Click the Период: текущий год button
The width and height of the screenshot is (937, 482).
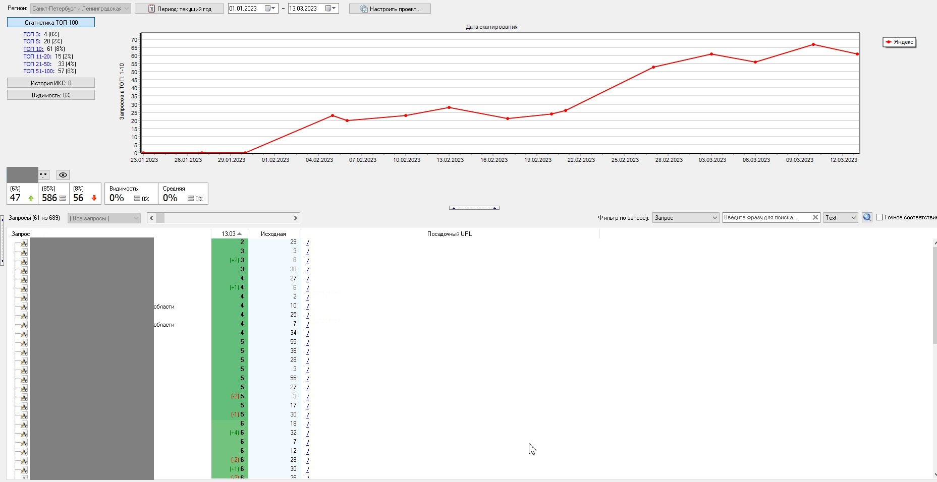coord(179,9)
